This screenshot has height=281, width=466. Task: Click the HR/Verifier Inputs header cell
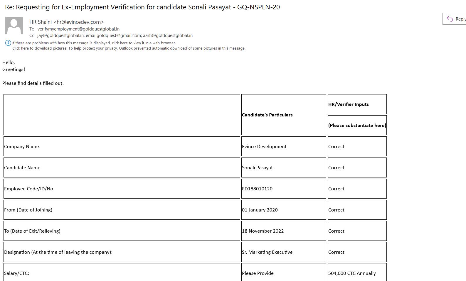[x=349, y=104]
